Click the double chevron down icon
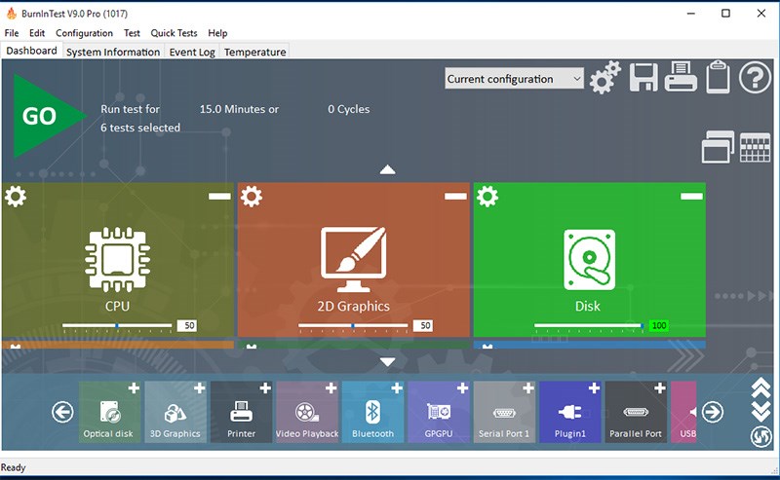780x480 pixels. pos(761,412)
